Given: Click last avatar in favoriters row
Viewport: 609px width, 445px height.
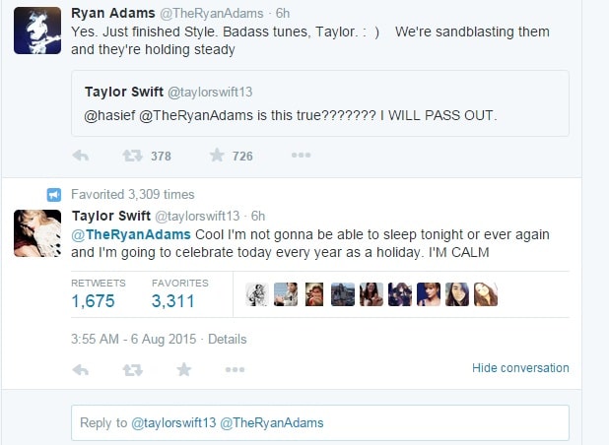Looking at the screenshot, I should tap(486, 294).
